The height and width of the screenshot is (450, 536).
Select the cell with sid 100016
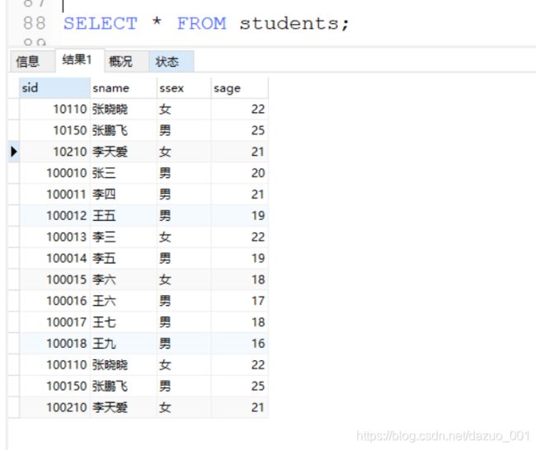click(54, 301)
